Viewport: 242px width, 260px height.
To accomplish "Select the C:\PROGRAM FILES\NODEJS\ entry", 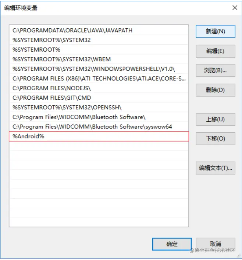I will [99, 88].
